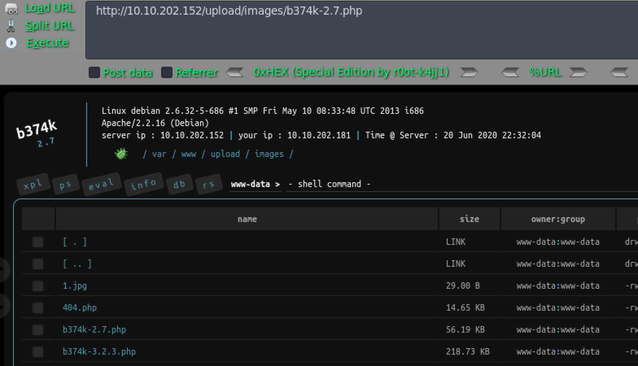Open the xpl tab

click(33, 184)
